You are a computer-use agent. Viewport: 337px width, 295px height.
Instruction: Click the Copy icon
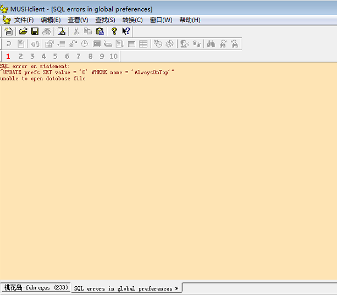tap(88, 31)
